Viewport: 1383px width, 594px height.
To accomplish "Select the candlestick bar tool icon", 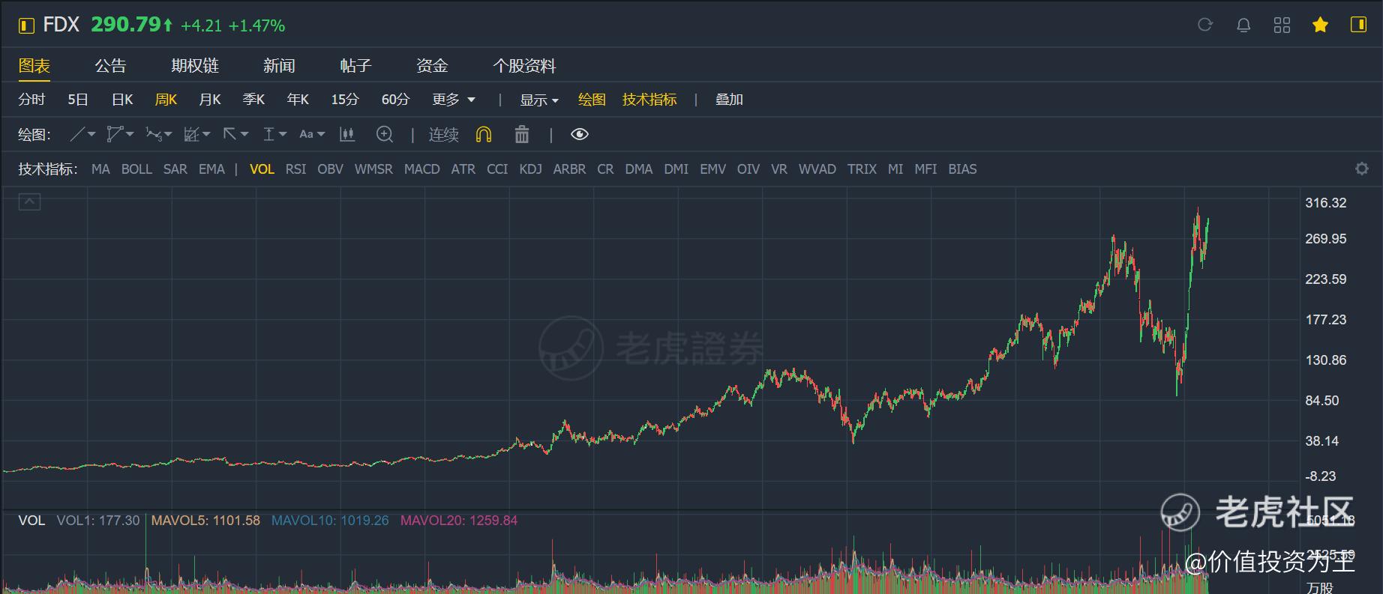I will tap(346, 134).
